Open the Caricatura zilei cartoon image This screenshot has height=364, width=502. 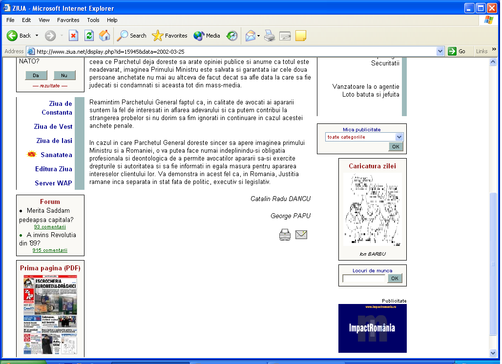point(372,209)
